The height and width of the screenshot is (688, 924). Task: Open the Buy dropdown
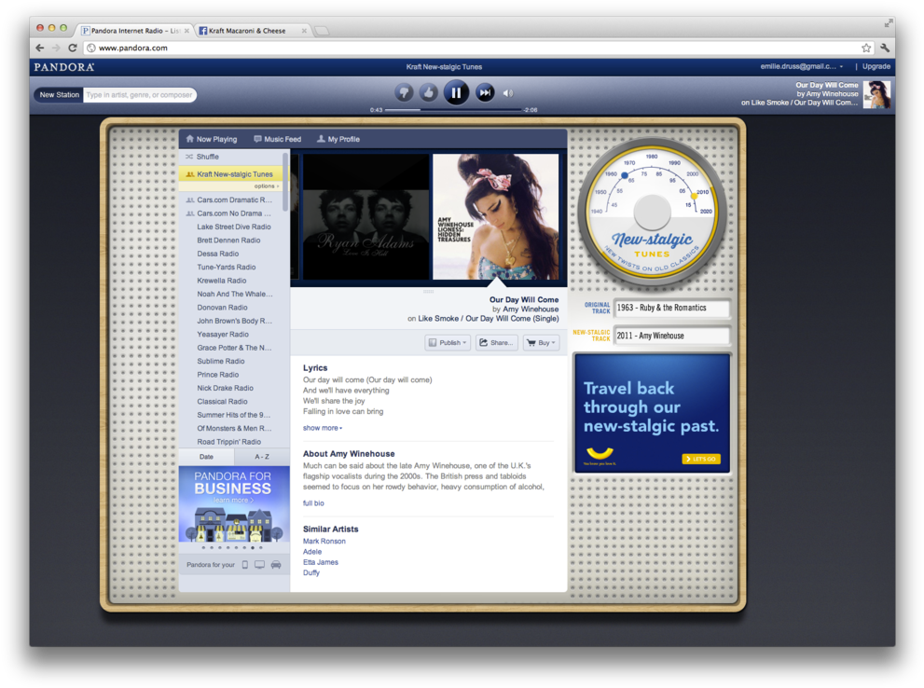coord(541,342)
